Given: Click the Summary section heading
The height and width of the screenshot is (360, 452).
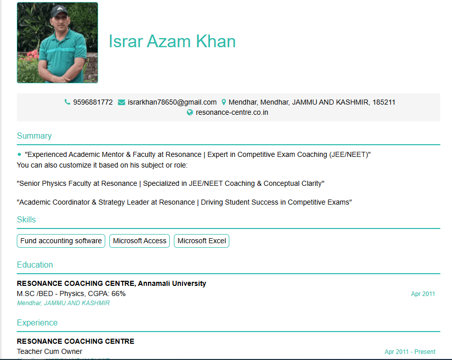Looking at the screenshot, I should (x=34, y=136).
